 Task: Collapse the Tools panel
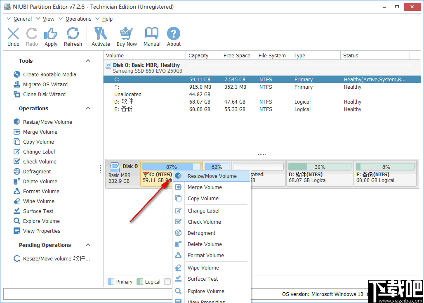(x=88, y=61)
